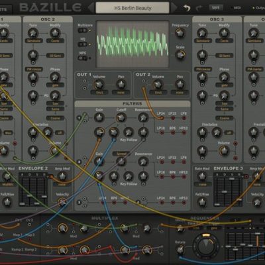Click the oscilloscope Scale knob
The image size is (265, 265).
(180, 55)
